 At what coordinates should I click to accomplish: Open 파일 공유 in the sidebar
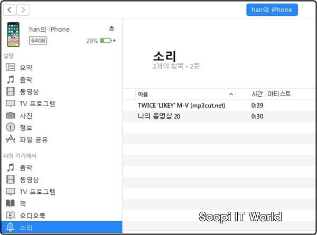[34, 140]
